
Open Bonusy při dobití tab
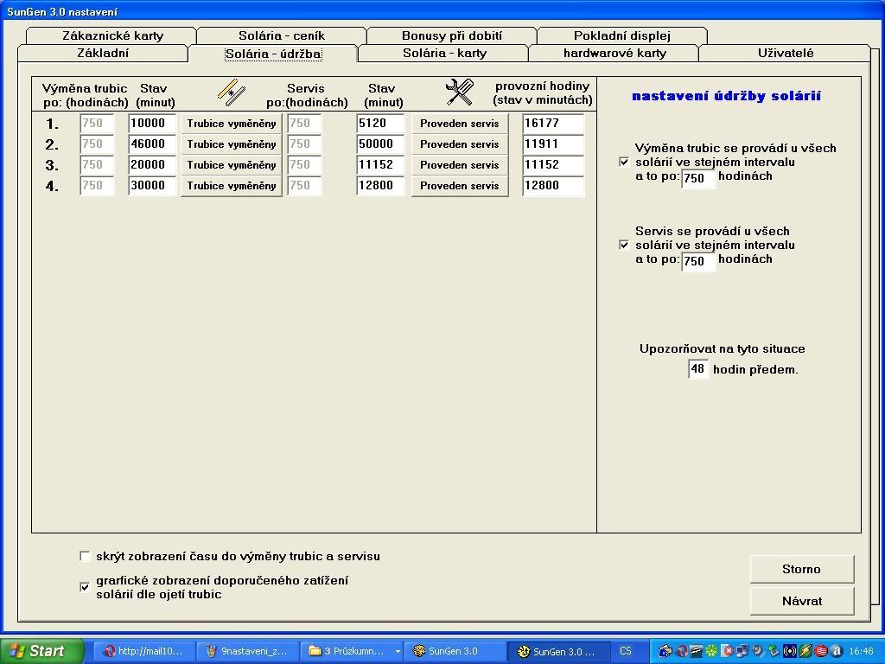pos(451,35)
